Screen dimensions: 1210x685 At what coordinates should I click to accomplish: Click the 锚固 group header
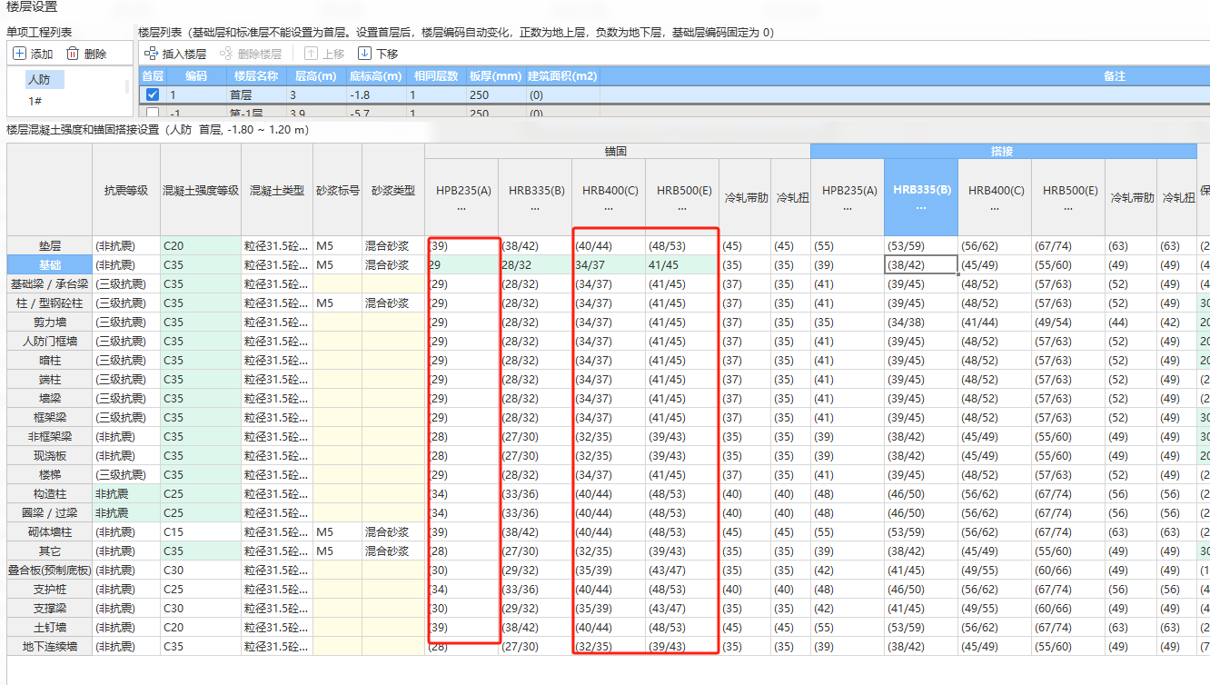click(617, 151)
